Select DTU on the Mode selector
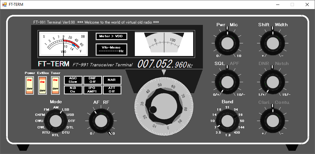Screen dimensions: 315x154 (66, 133)
